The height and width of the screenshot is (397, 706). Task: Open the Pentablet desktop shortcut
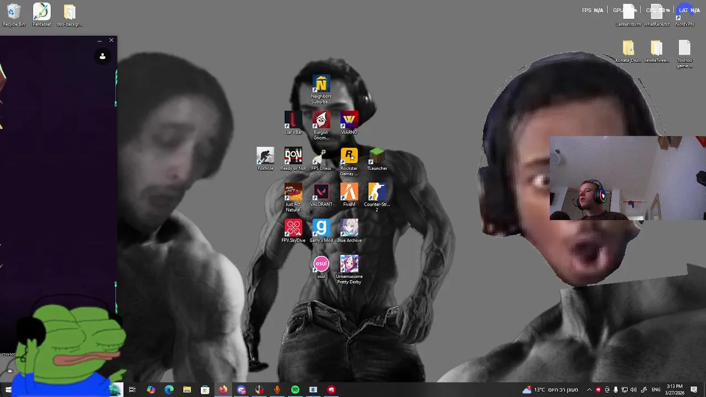tap(42, 15)
